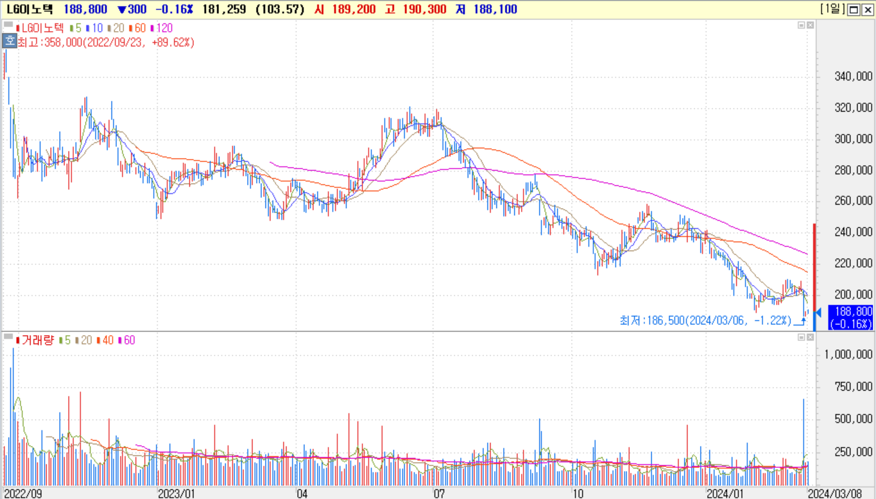Select the 거래량 volume legend
Viewport: 876px width, 499px height.
point(35,340)
